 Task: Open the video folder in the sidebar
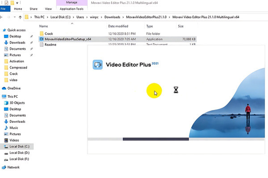point(13,80)
